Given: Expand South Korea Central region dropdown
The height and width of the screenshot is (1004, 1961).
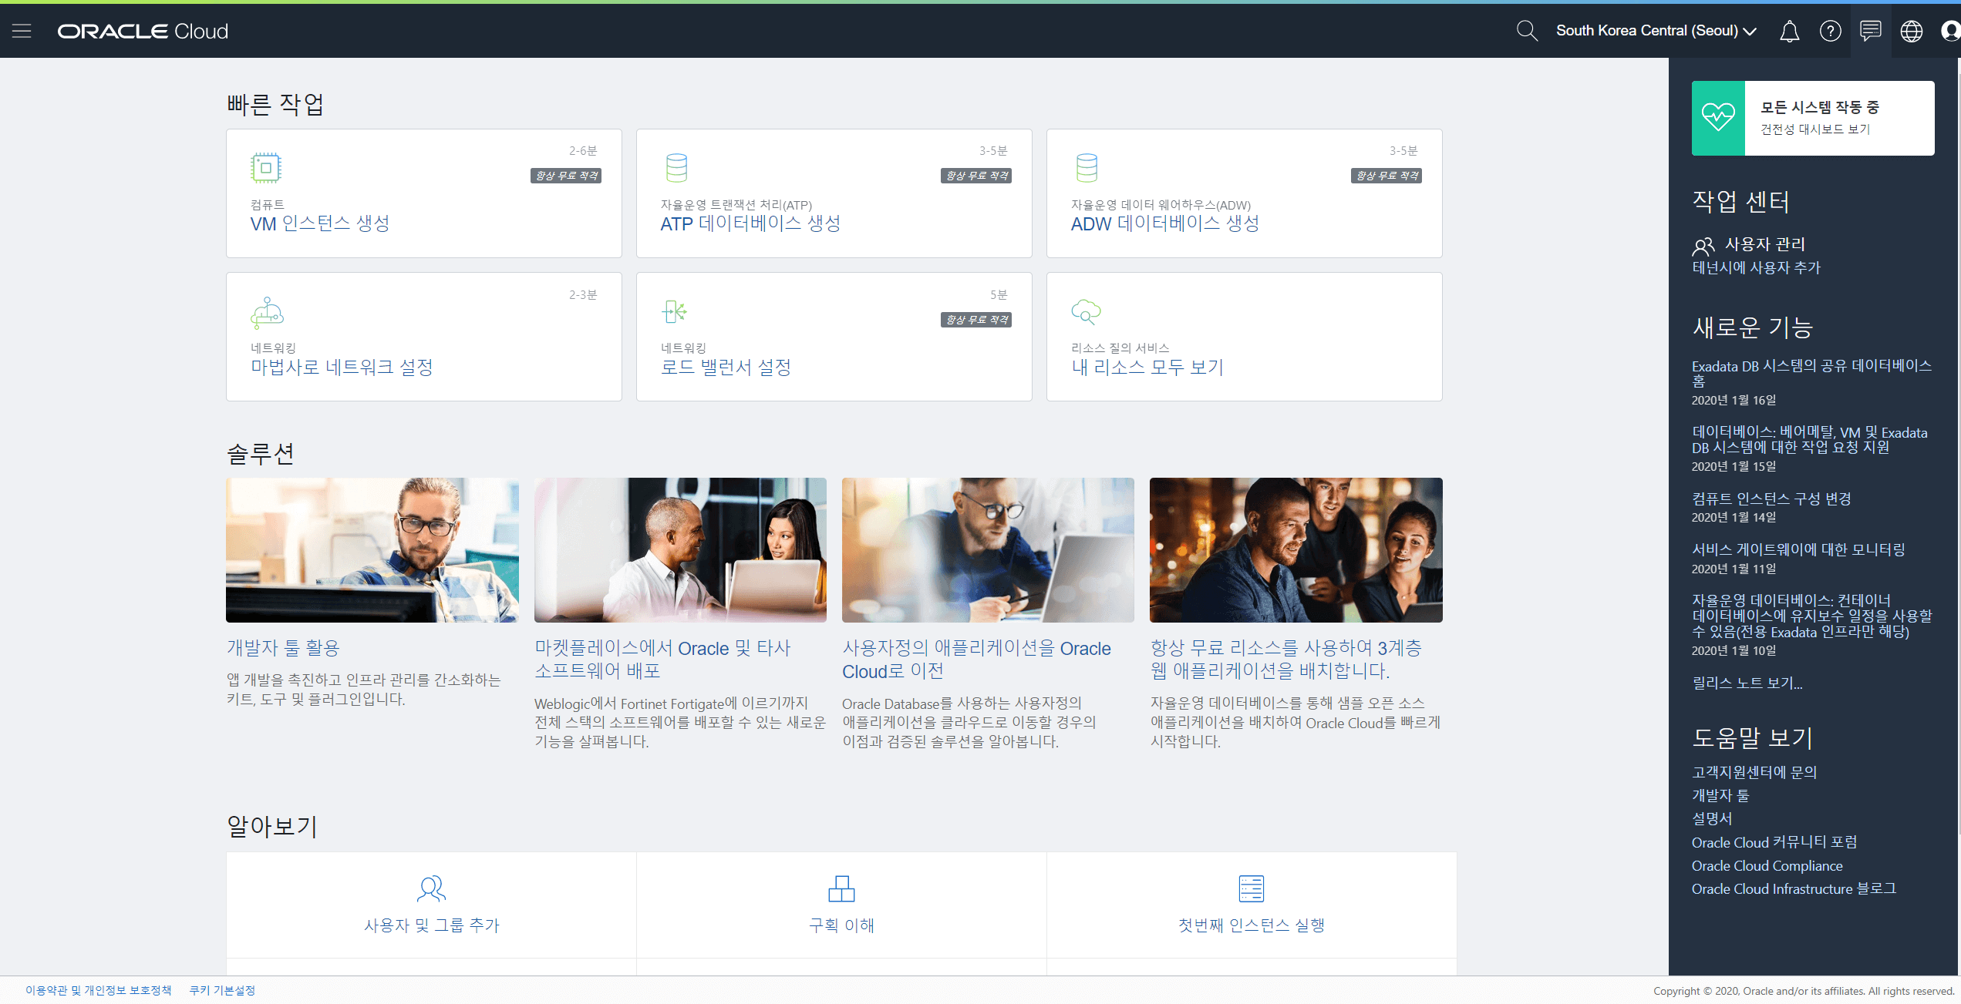Looking at the screenshot, I should point(1656,31).
